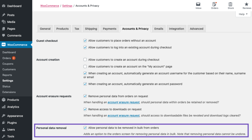252x140 pixels.
Task: Click the WooCommerce breadcrumb link
Action: click(50, 6)
